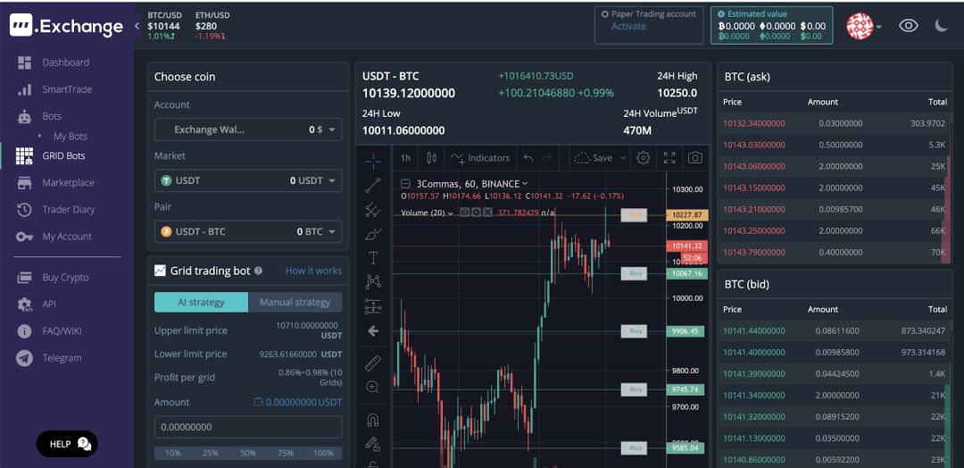Select the text annotation tool
The image size is (964, 468).
[x=373, y=258]
